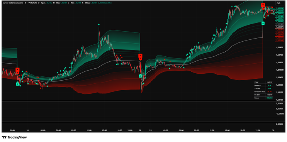The height and width of the screenshot is (142, 287).
Task: Click the low value 1,62456
Action: (x=78, y=3)
